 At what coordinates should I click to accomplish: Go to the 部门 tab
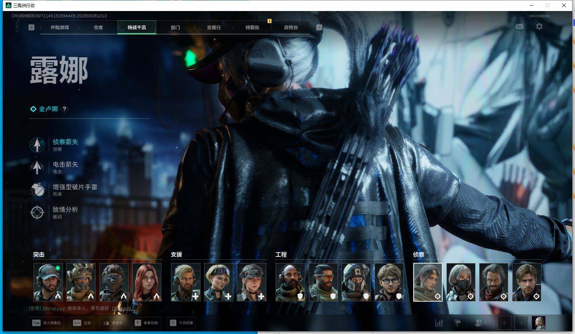(x=175, y=27)
